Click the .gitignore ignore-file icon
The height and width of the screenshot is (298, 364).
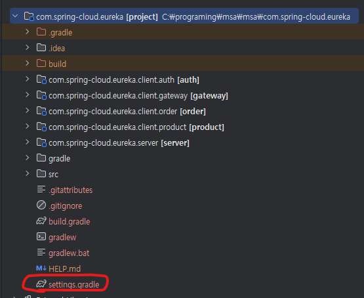(x=41, y=205)
